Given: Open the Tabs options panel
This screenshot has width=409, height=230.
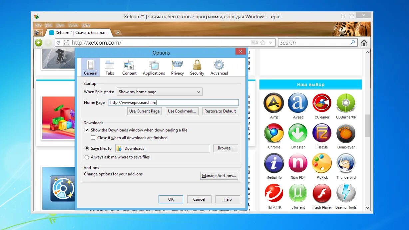Looking at the screenshot, I should click(x=110, y=68).
